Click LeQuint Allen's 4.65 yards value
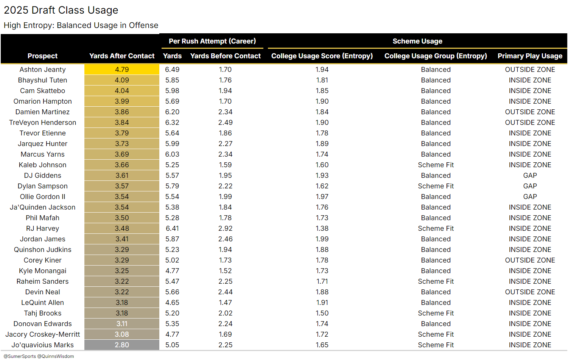 click(172, 303)
